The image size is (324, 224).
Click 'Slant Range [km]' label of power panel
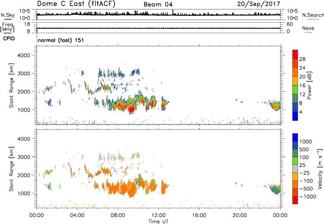pos(11,85)
